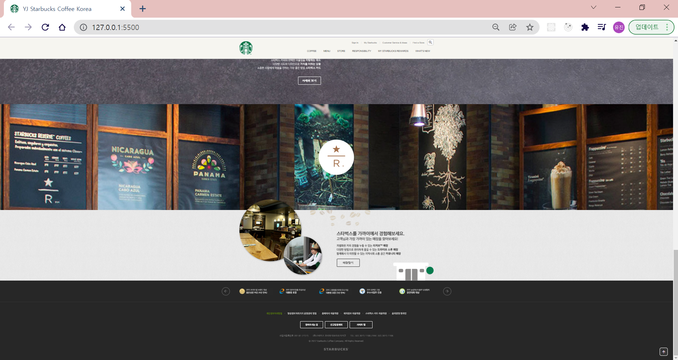
Task: Click the faded square extension icon
Action: pyautogui.click(x=551, y=27)
